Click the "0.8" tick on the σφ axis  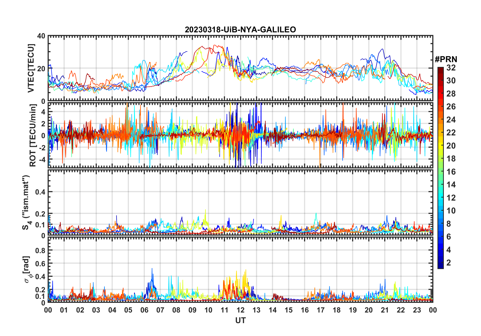pos(40,250)
